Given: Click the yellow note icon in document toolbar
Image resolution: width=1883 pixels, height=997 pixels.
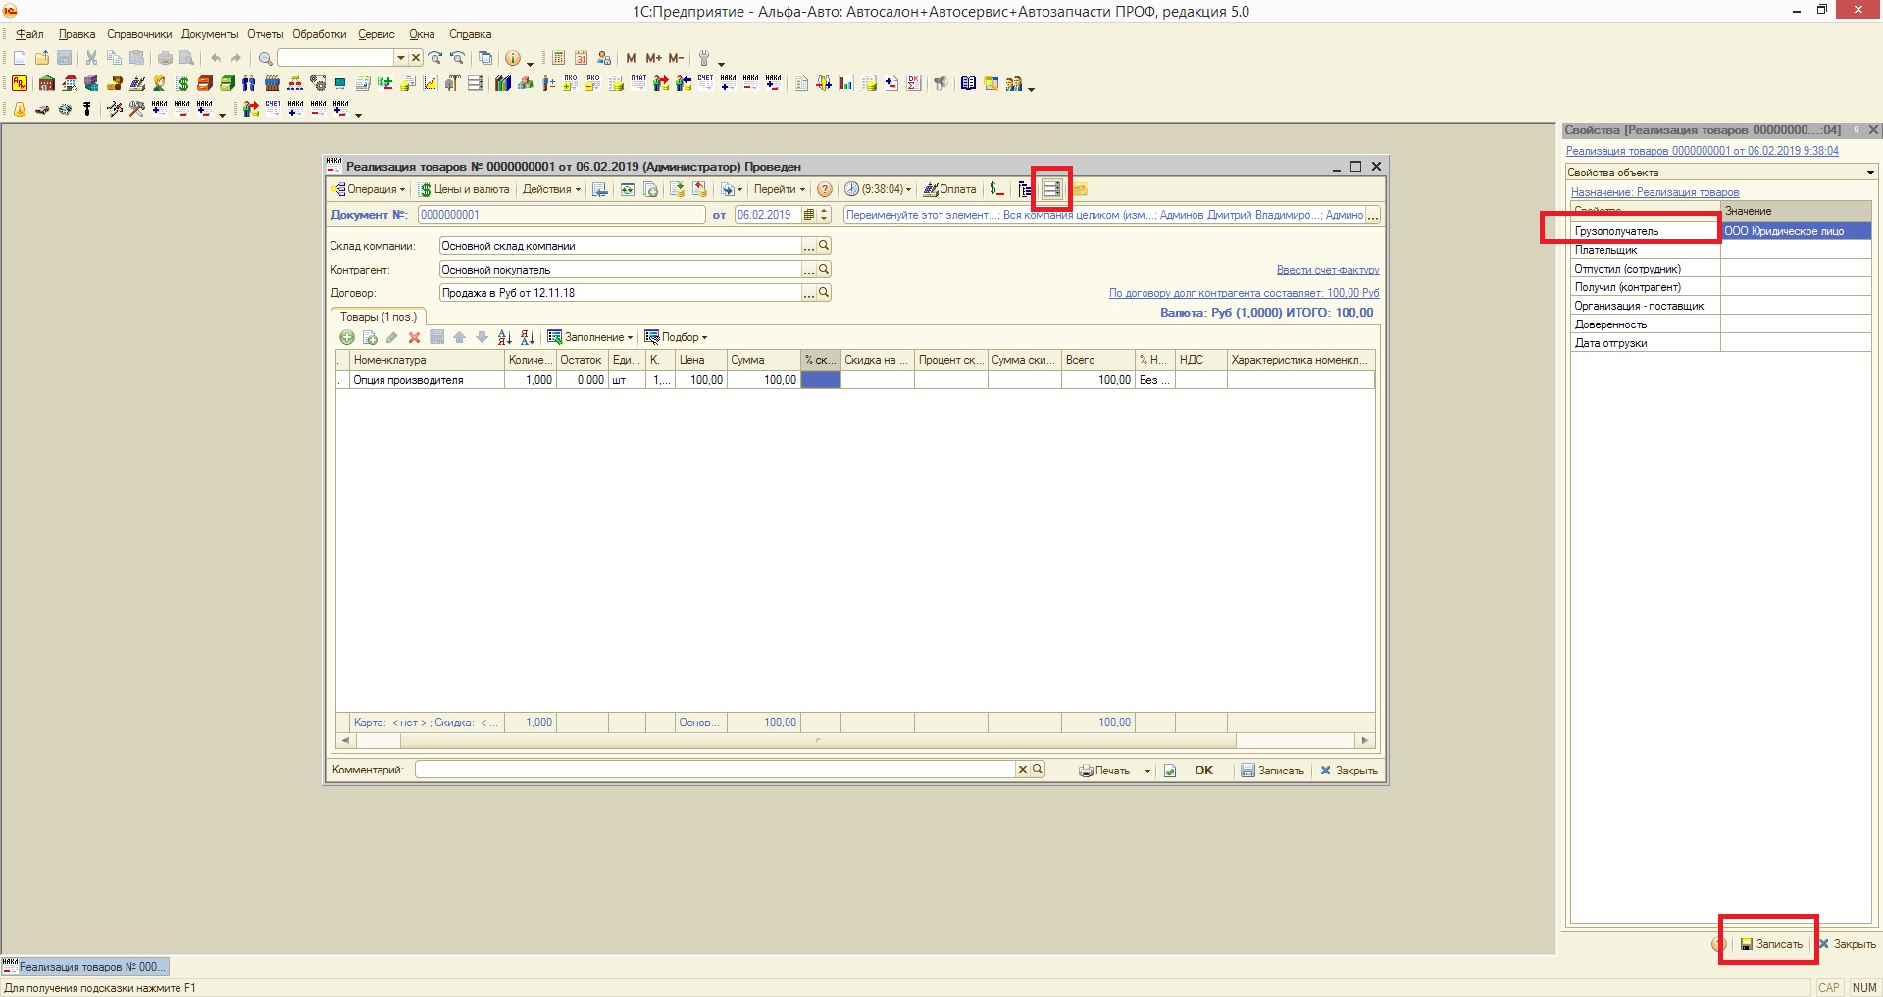Looking at the screenshot, I should [x=1080, y=189].
